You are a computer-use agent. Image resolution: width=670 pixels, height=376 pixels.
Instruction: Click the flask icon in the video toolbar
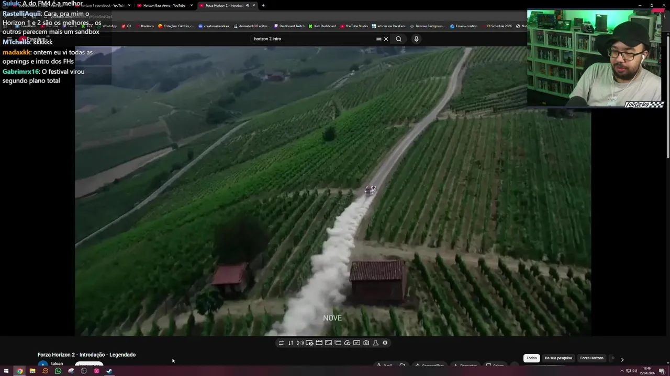(375, 343)
